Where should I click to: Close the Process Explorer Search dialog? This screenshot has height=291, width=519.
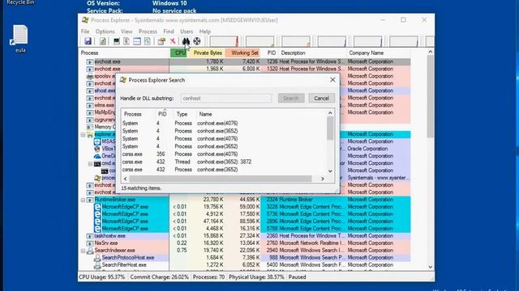(332, 80)
